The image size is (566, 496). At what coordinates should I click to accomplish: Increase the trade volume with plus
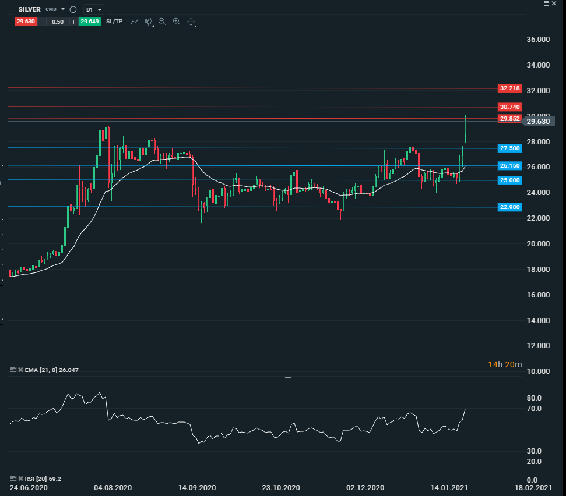73,22
